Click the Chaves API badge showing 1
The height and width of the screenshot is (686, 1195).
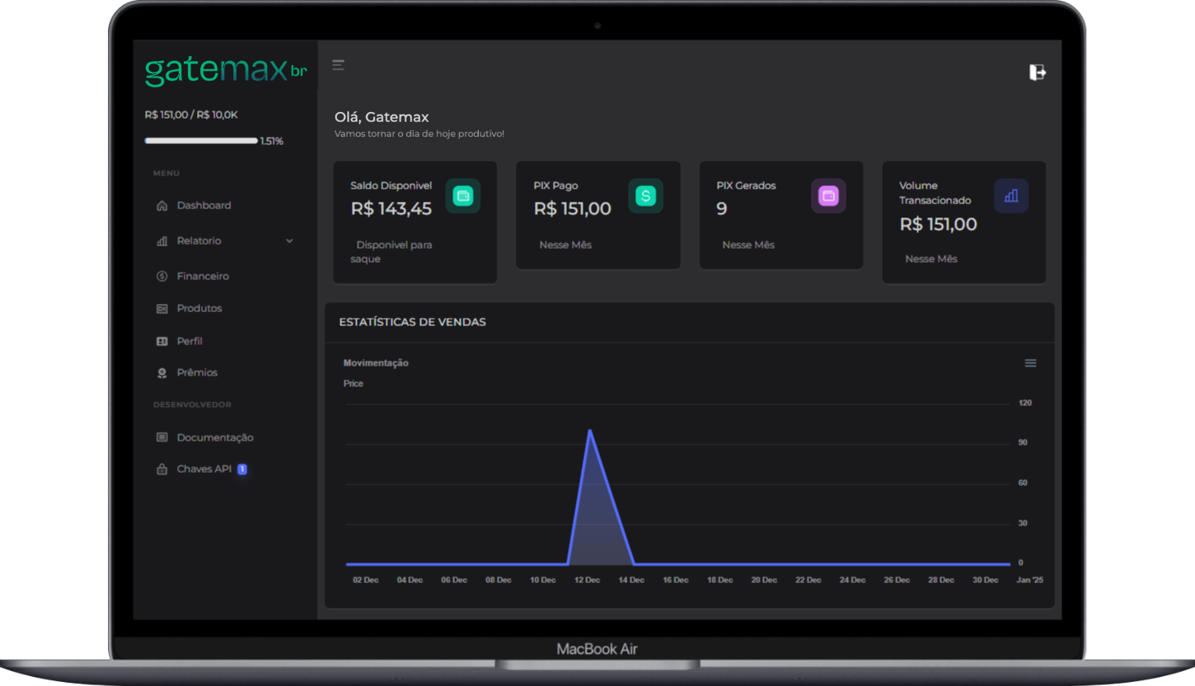(242, 469)
